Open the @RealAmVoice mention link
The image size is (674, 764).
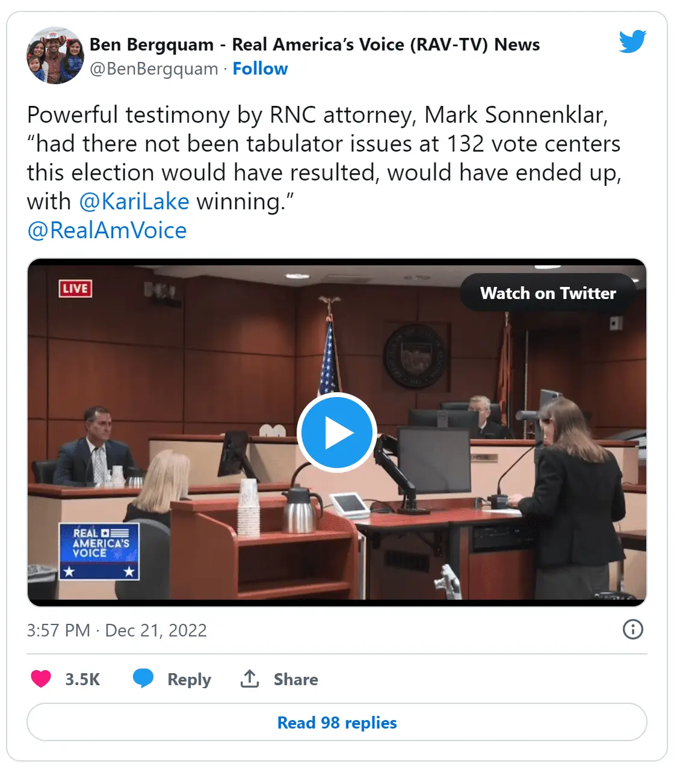(107, 230)
